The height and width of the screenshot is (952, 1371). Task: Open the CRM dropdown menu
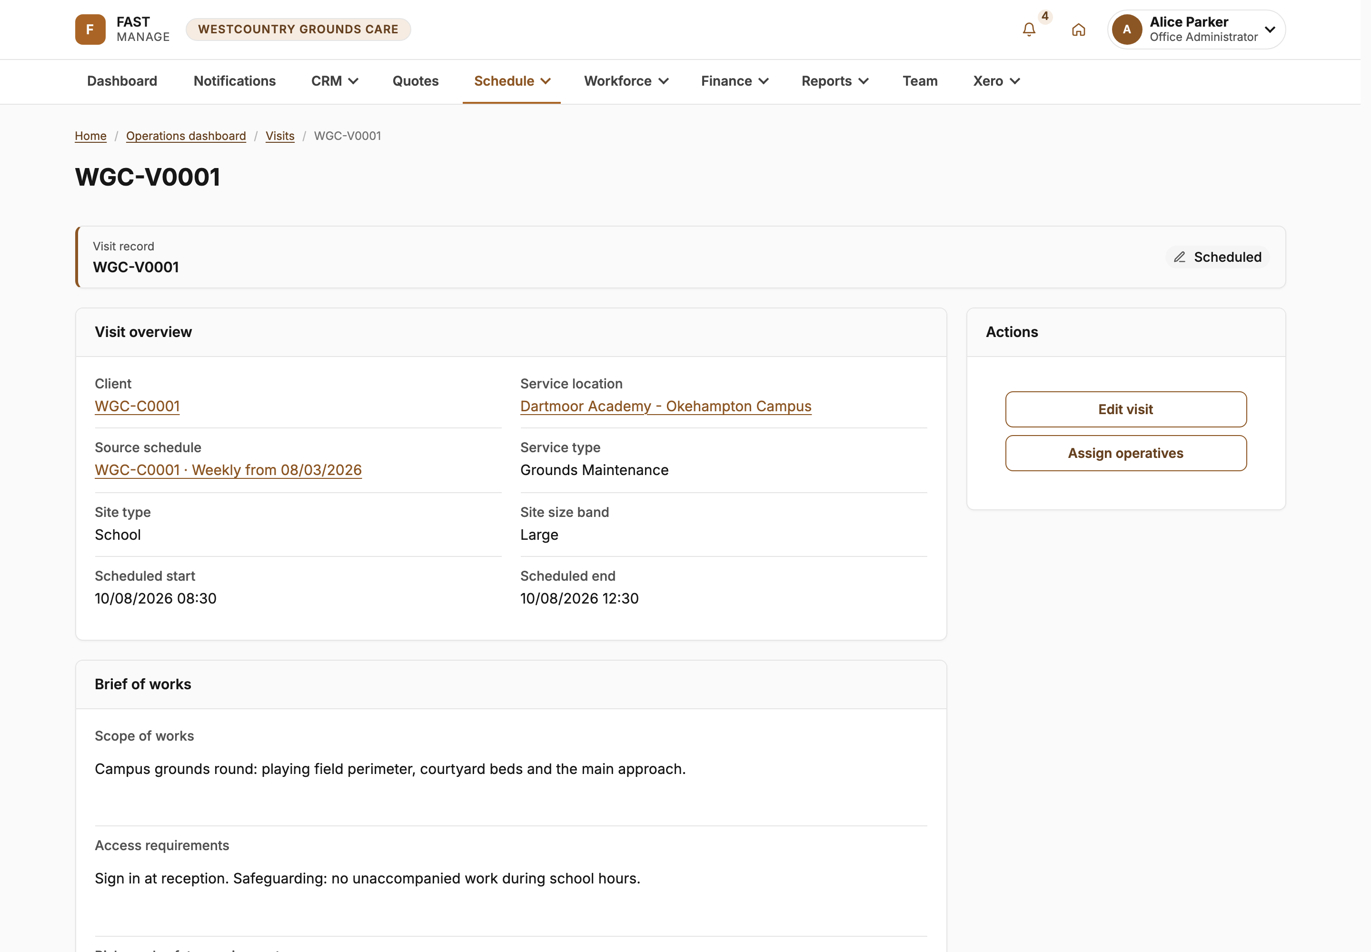coord(335,81)
